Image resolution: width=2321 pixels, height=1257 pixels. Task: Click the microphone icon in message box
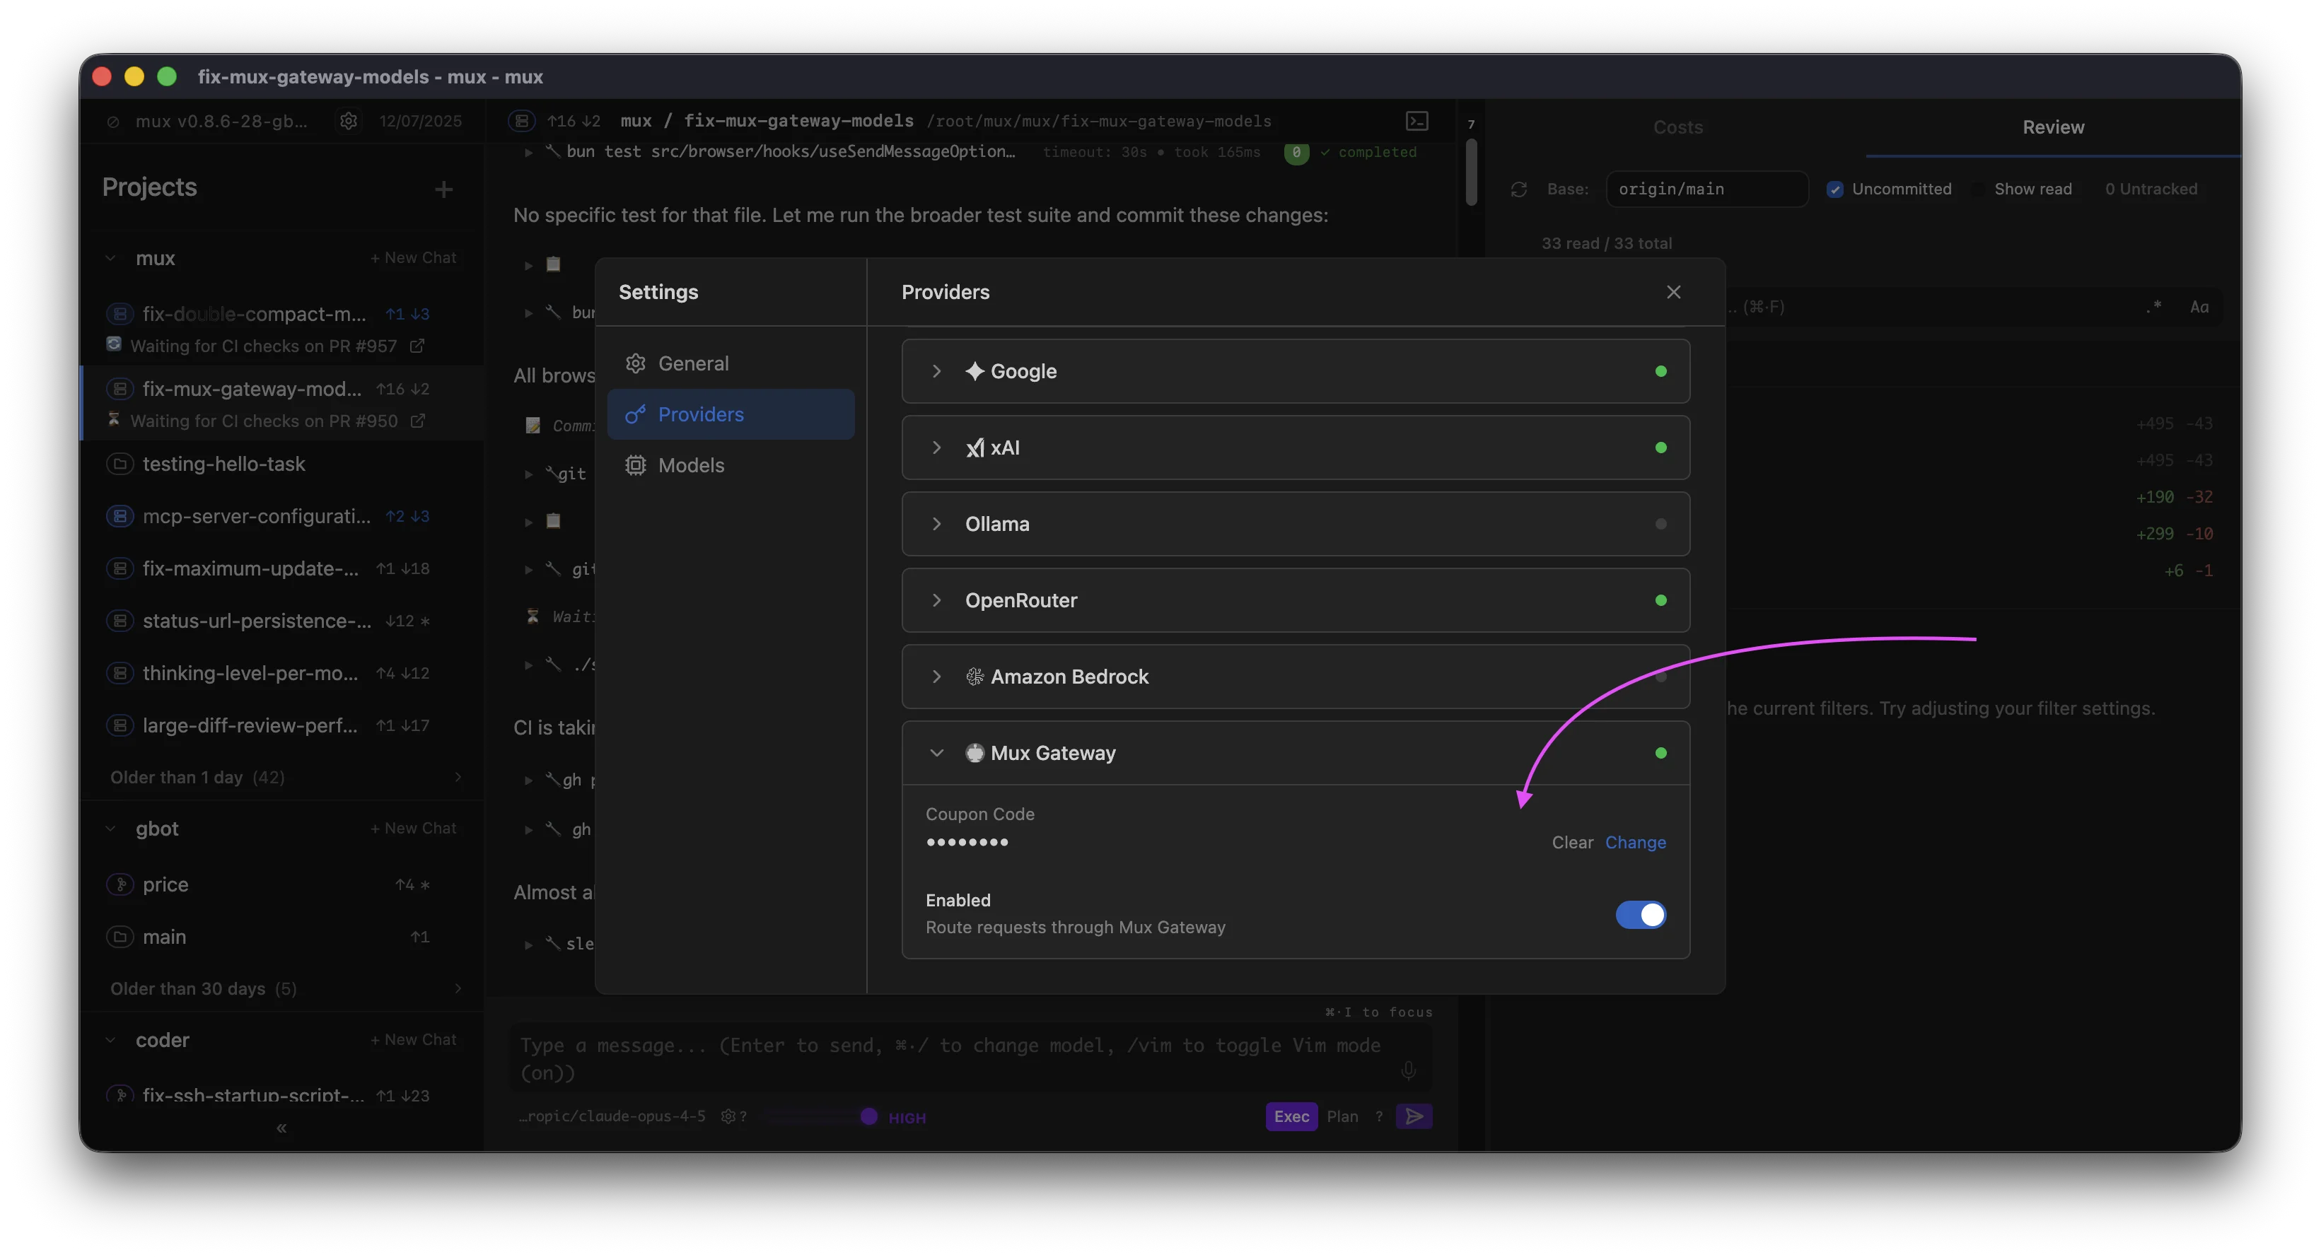point(1408,1070)
